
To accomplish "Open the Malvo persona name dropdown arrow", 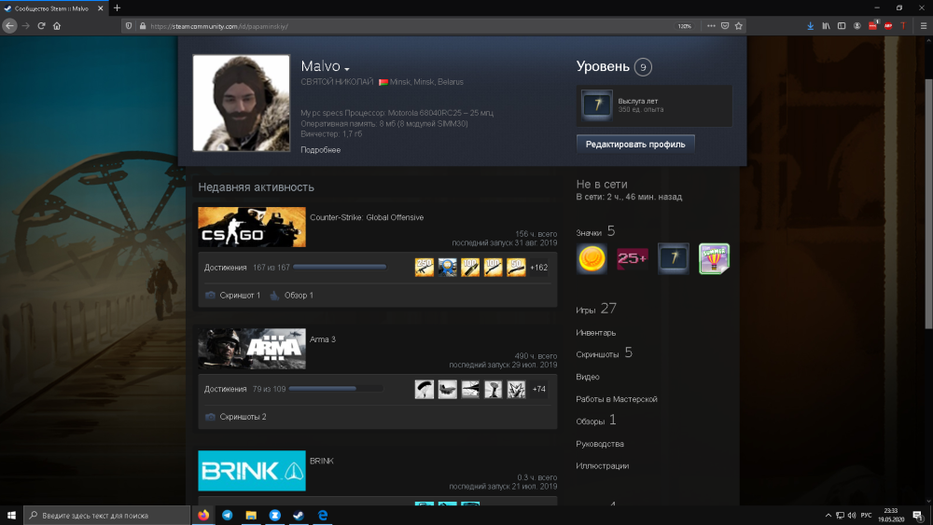I will click(347, 68).
